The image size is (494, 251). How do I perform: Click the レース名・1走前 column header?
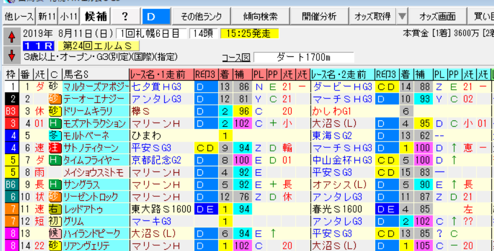pos(162,74)
